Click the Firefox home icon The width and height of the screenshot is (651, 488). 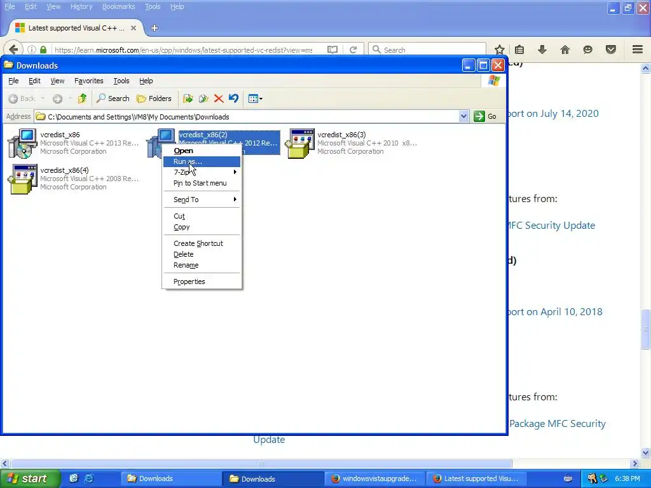click(x=565, y=50)
